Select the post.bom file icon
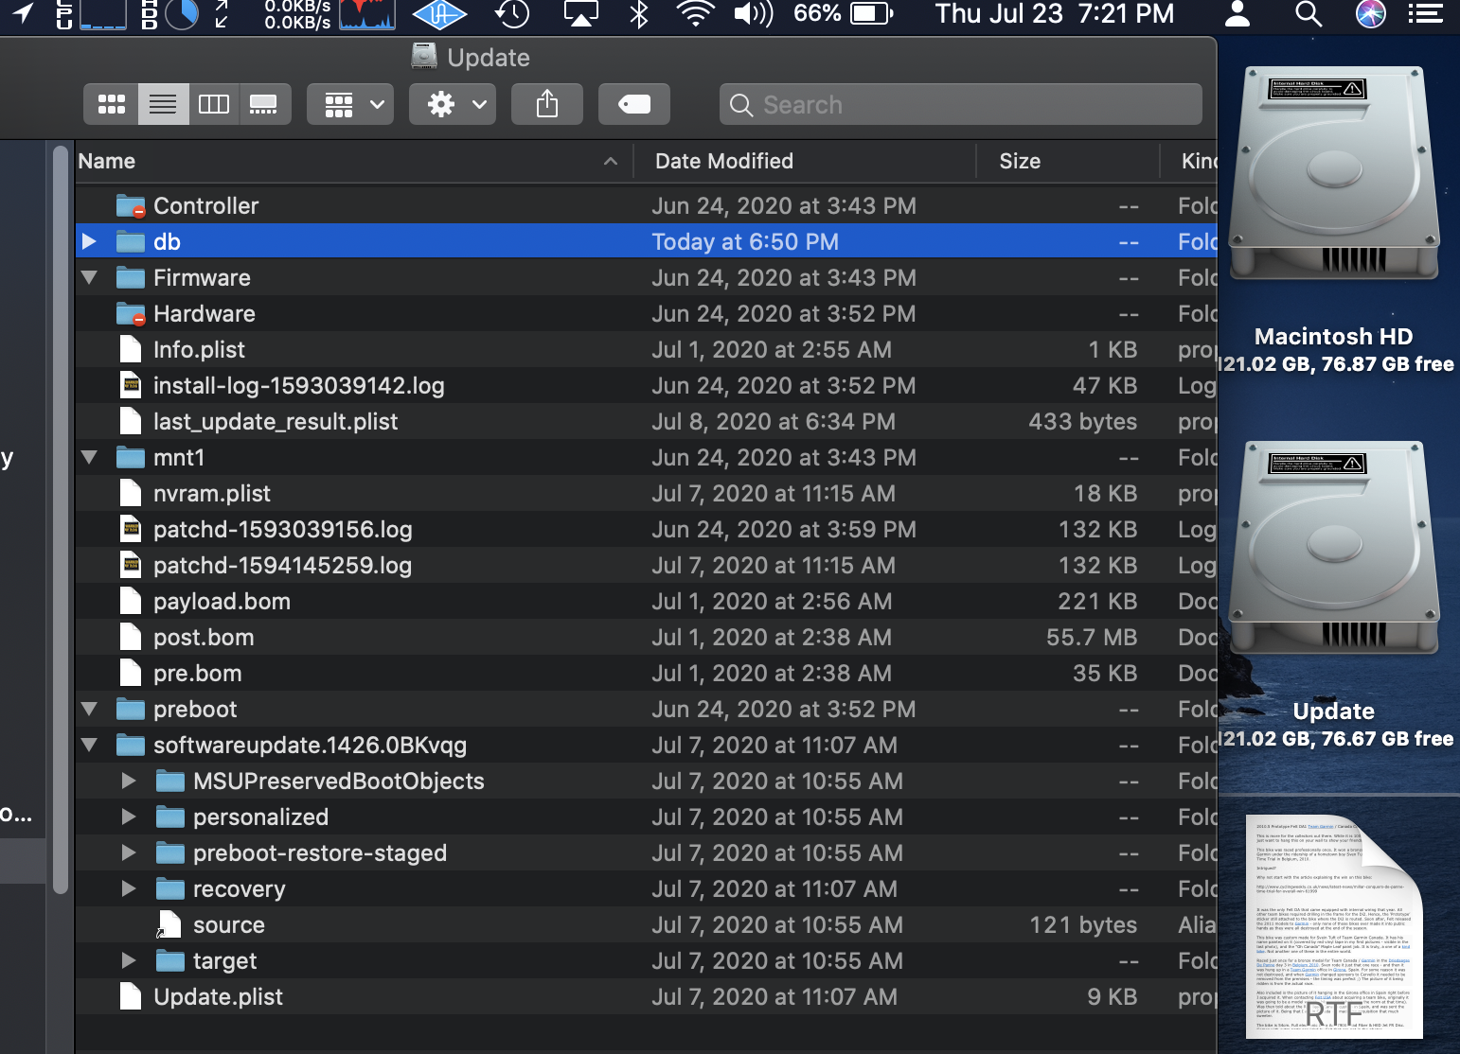Screen dimensions: 1460x1054 click(131, 637)
